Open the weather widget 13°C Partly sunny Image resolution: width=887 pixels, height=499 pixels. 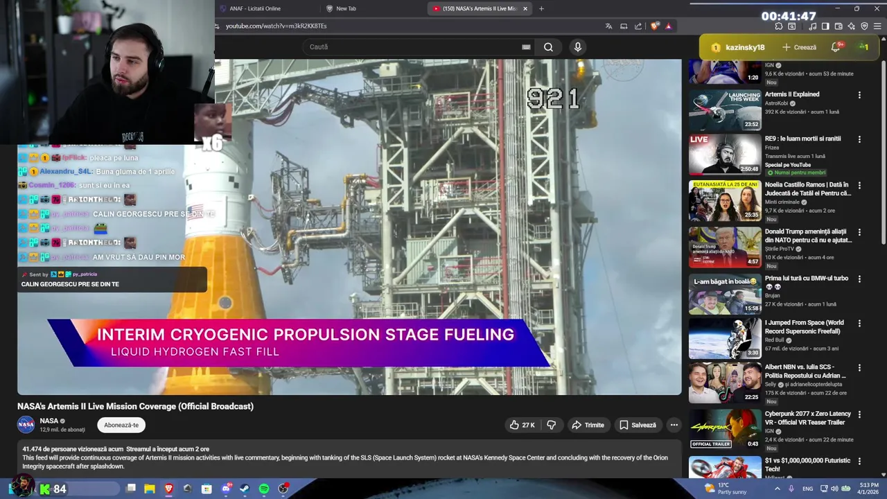[x=726, y=489]
